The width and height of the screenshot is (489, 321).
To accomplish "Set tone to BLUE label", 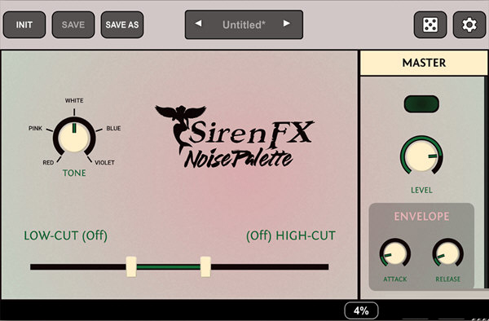I will pyautogui.click(x=113, y=129).
